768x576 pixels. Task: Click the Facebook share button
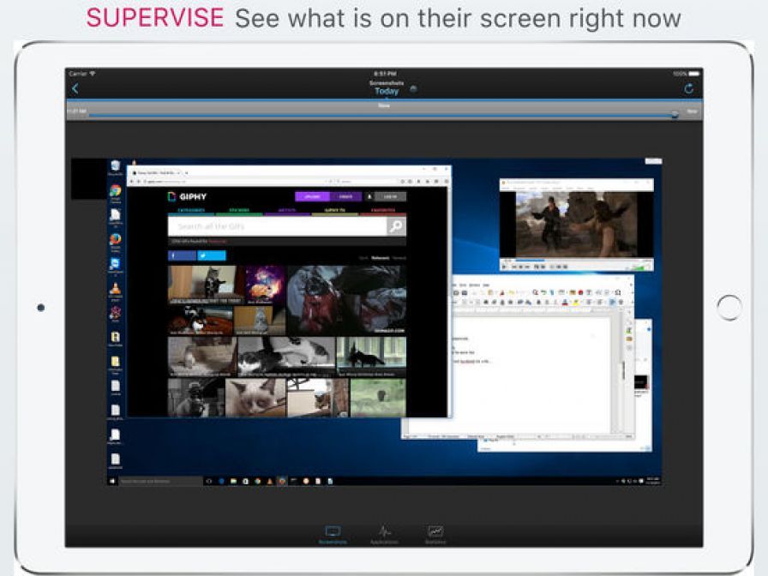click(182, 255)
